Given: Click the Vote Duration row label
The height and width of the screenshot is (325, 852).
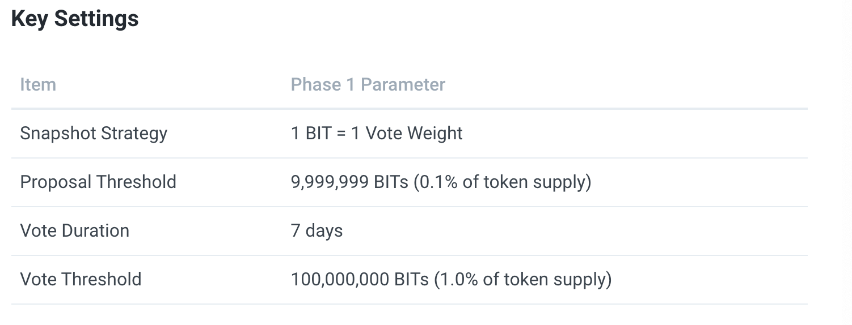Looking at the screenshot, I should pos(75,230).
